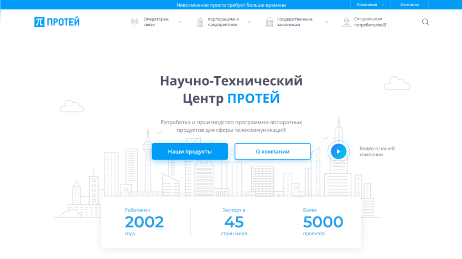Select the Государственным заказчикам menu item
462x259 pixels.
coord(294,22)
